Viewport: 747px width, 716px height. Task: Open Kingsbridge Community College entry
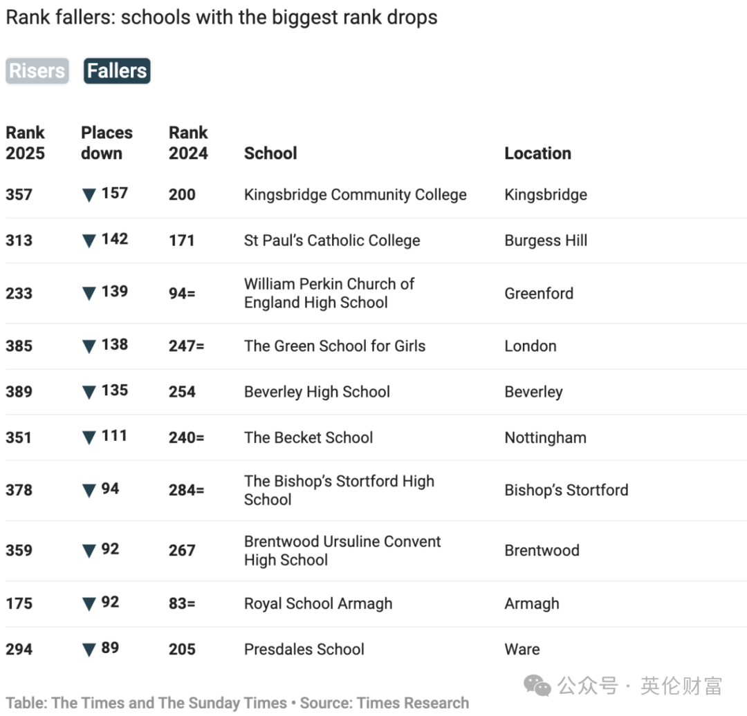tap(356, 195)
